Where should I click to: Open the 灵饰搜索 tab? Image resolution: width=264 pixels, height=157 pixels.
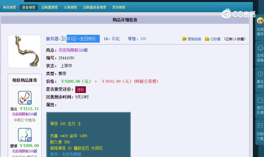(x=119, y=7)
